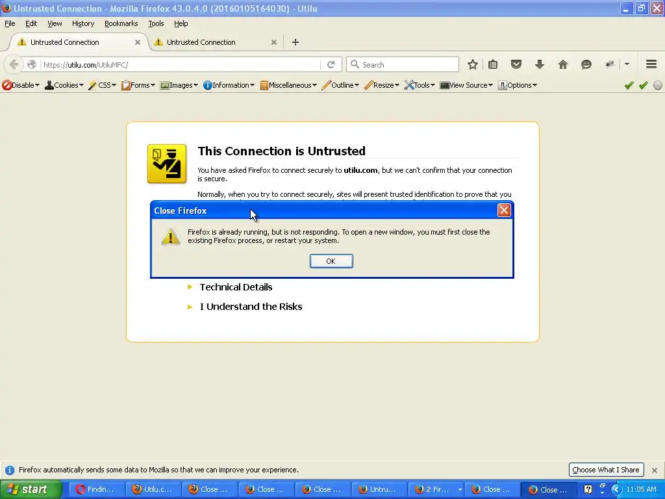
Task: Open the Tools menu in menu bar
Action: pyautogui.click(x=156, y=24)
